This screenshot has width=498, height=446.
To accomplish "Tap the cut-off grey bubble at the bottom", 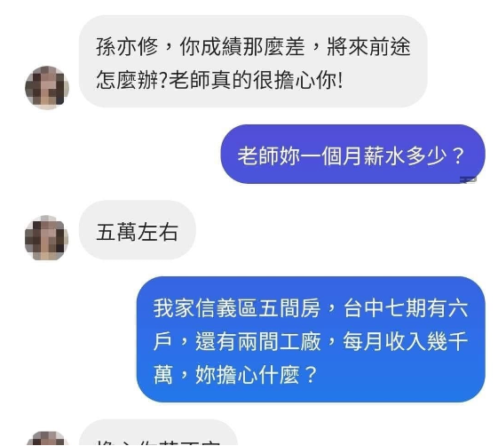I will pos(158,433).
